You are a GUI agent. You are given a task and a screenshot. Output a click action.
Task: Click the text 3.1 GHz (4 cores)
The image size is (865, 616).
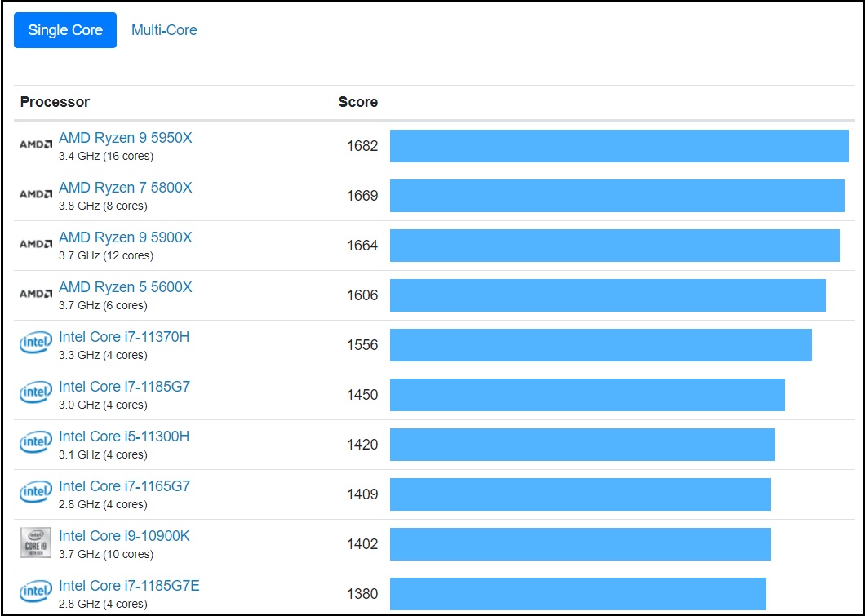coord(103,454)
